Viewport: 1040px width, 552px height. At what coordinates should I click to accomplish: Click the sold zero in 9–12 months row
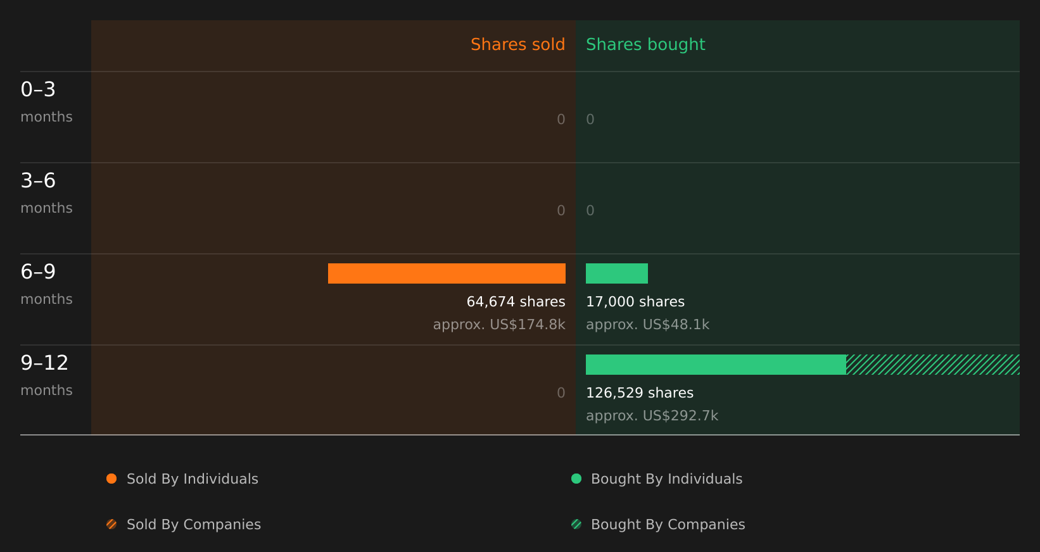[561, 393]
